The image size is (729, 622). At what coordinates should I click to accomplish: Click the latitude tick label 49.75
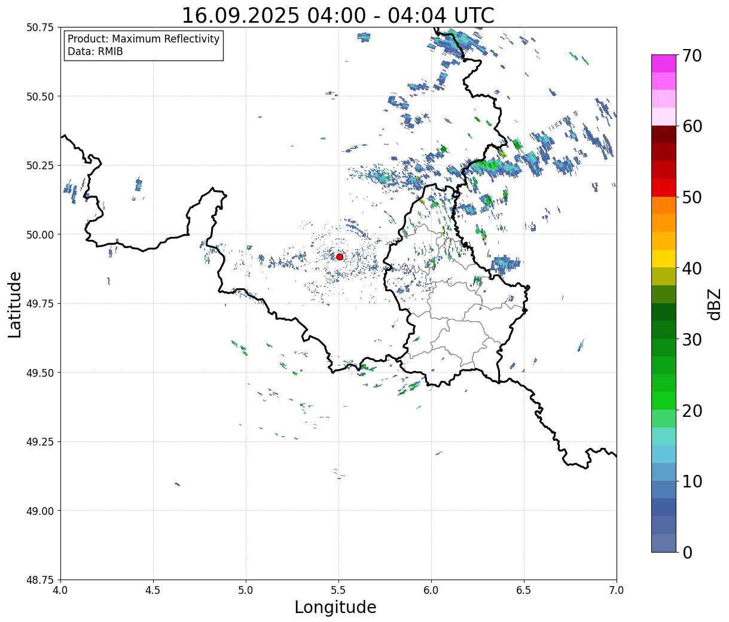click(x=40, y=304)
